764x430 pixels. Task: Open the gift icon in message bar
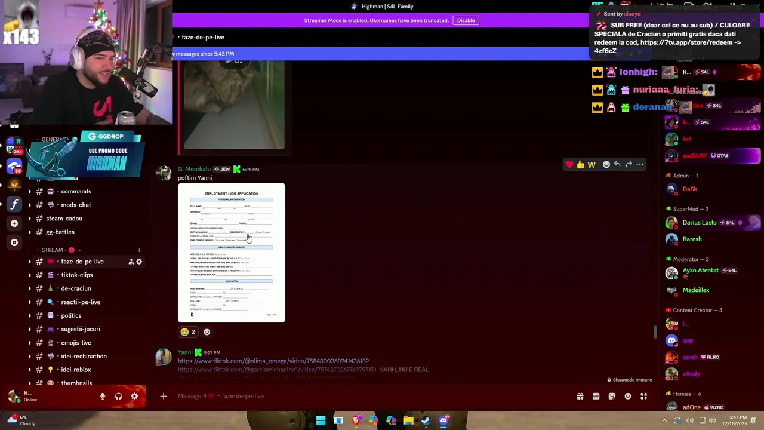(580, 396)
